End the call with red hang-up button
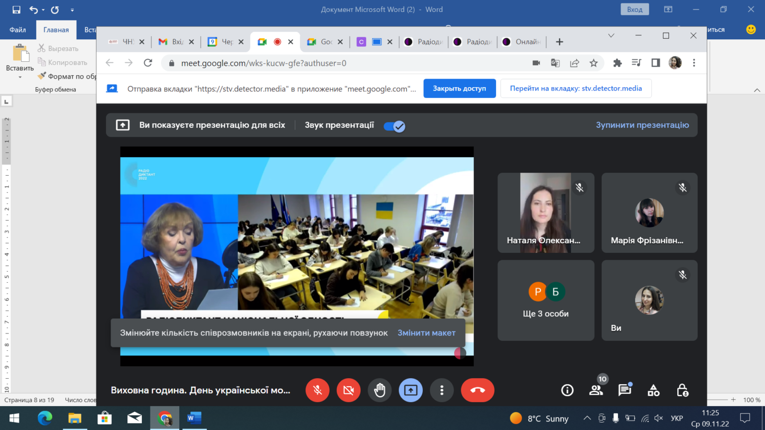 point(478,390)
